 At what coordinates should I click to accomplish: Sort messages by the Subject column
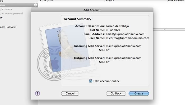pyautogui.click(x=136, y=1)
